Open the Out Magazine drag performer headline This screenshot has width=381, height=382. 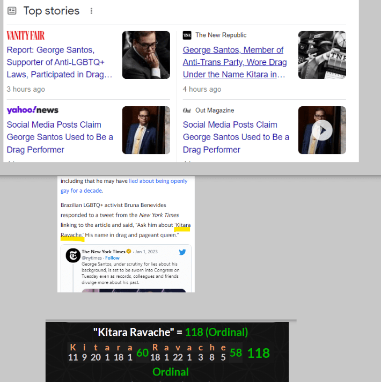click(236, 137)
